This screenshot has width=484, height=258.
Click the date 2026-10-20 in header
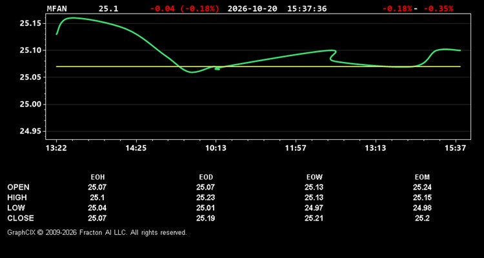tap(252, 8)
